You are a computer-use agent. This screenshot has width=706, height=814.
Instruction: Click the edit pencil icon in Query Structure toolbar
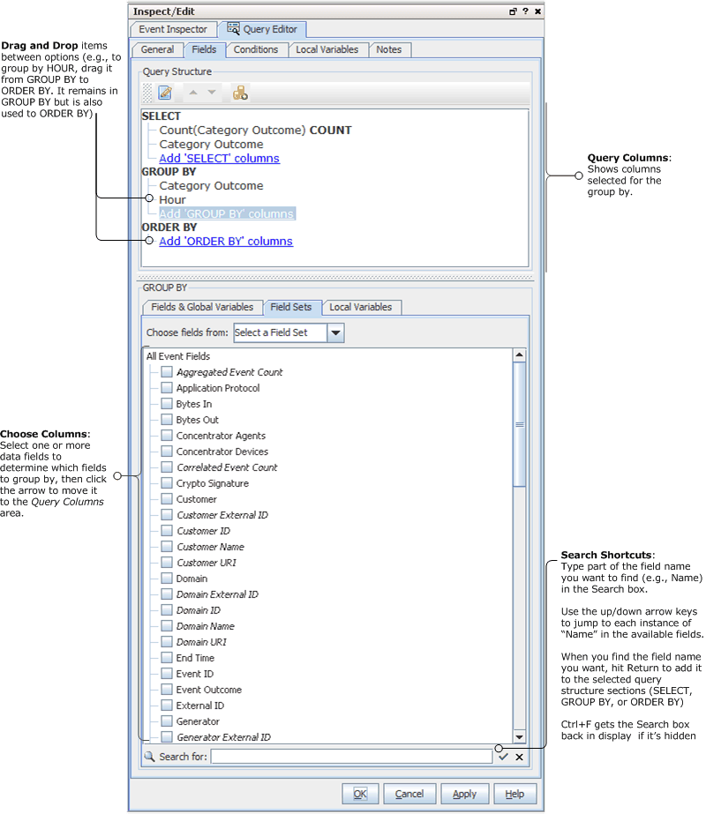coord(165,93)
